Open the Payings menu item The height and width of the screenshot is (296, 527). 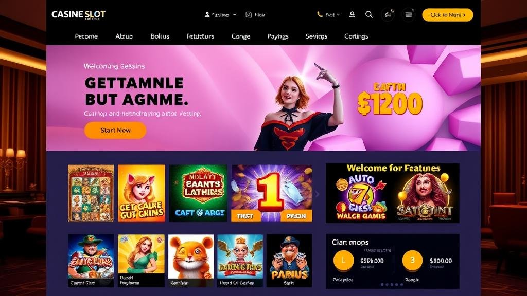pyautogui.click(x=277, y=36)
